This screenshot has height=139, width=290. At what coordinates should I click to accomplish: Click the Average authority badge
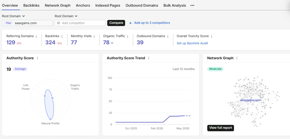click(x=20, y=69)
